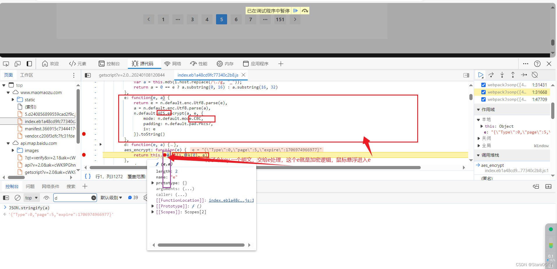Open Network conditions (网络条件) drawer tab
This screenshot has height=269, width=557.
coord(51,186)
